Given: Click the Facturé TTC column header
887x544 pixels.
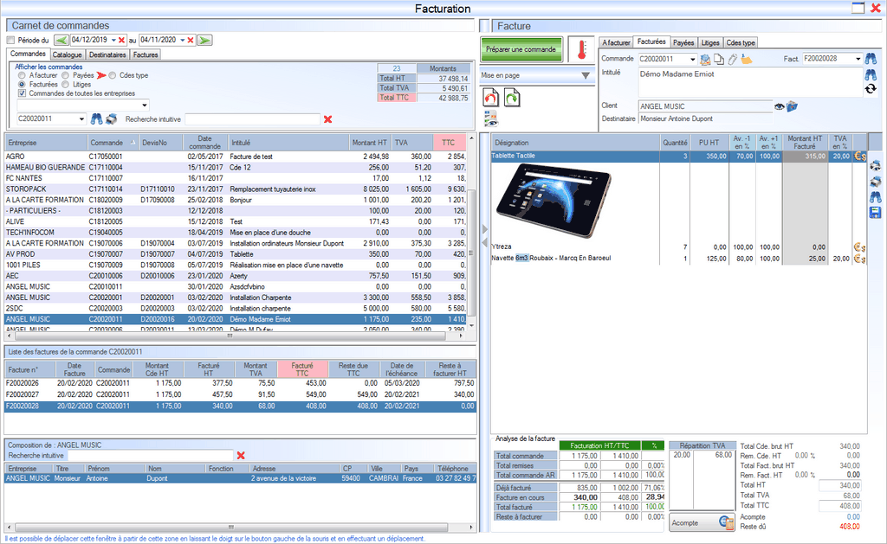Looking at the screenshot, I should pos(302,369).
